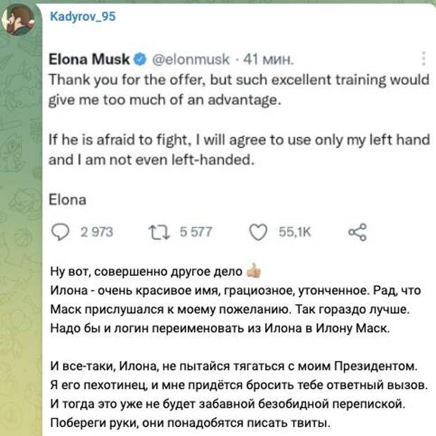
Task: Click the reply speech bubble icon
Action: click(x=60, y=232)
